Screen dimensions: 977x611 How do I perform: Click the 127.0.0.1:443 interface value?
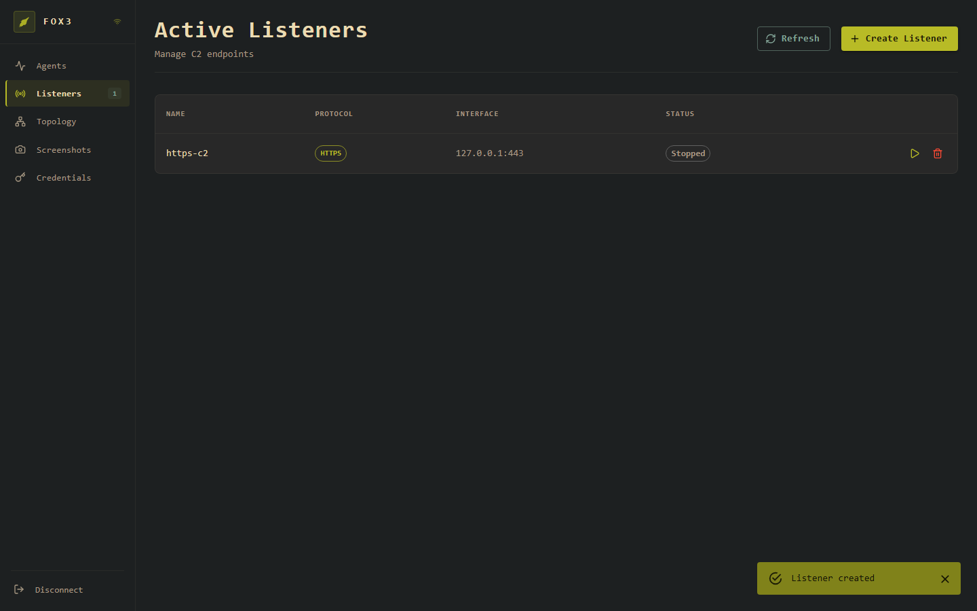(490, 153)
